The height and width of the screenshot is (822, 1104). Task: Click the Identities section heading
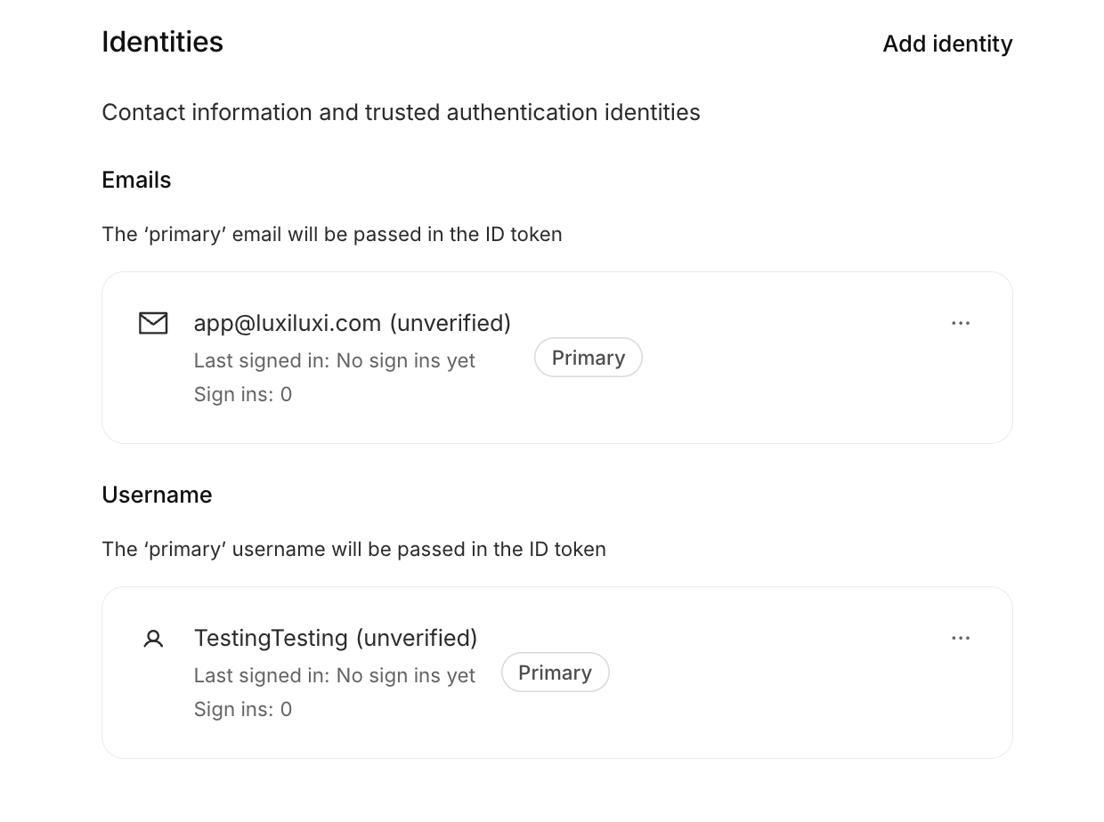click(x=162, y=42)
